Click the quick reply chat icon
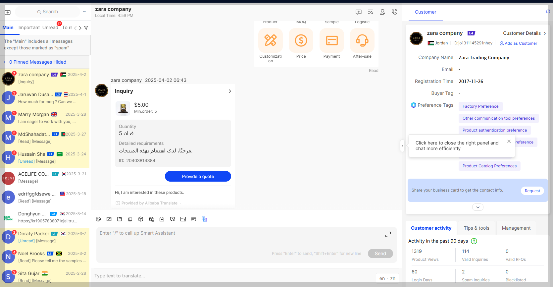 point(173,219)
